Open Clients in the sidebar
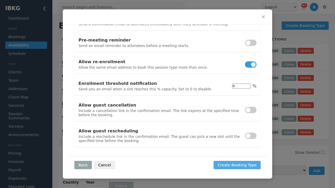Viewport: 335px width, 188px height. coord(26,72)
